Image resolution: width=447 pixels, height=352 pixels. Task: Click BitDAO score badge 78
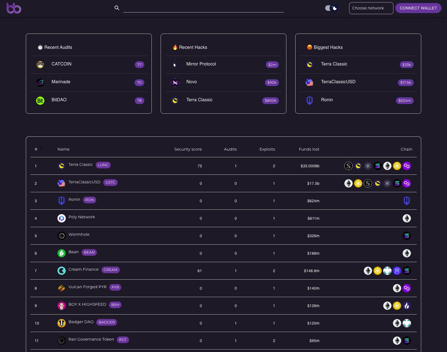140,101
